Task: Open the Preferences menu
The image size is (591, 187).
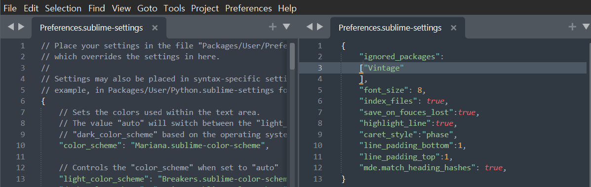Action: [x=248, y=8]
